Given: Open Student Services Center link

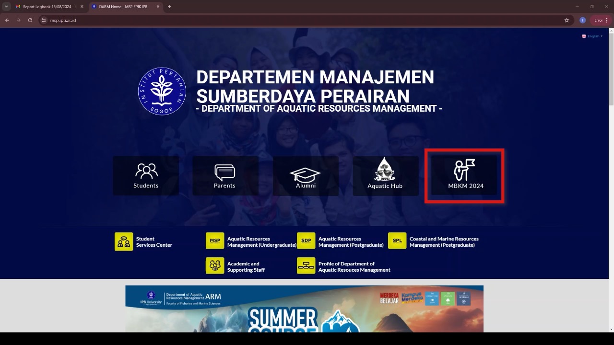Looking at the screenshot, I should click(154, 242).
